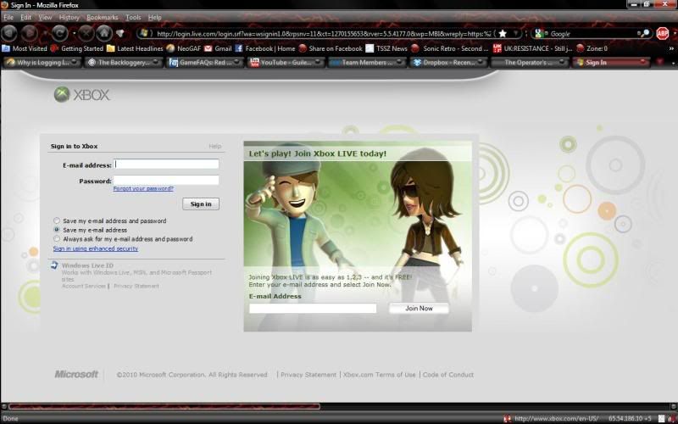The height and width of the screenshot is (424, 678).
Task: Click the status bar icon beside xbox.com URL
Action: [x=507, y=418]
